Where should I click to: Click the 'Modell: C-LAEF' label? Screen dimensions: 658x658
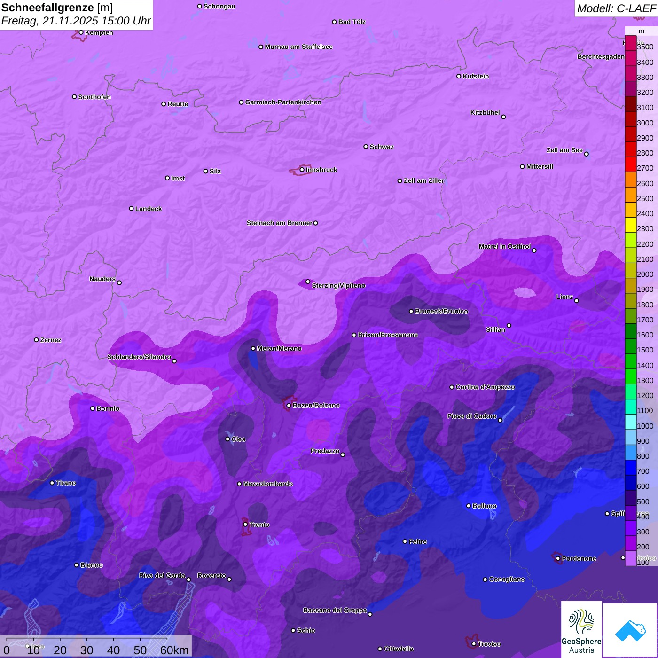(x=616, y=8)
